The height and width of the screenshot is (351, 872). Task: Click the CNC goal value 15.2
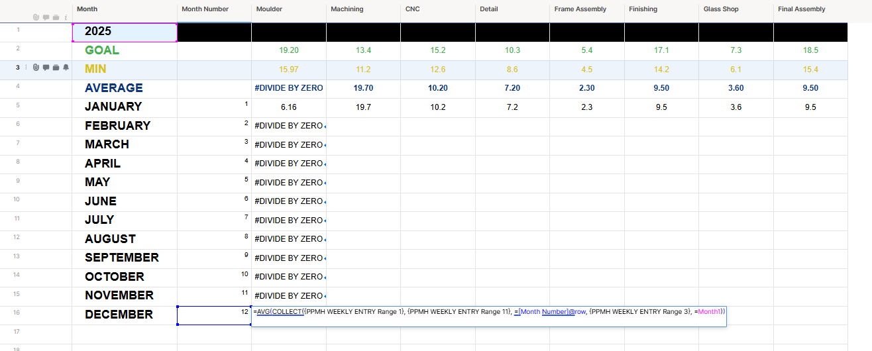(438, 50)
